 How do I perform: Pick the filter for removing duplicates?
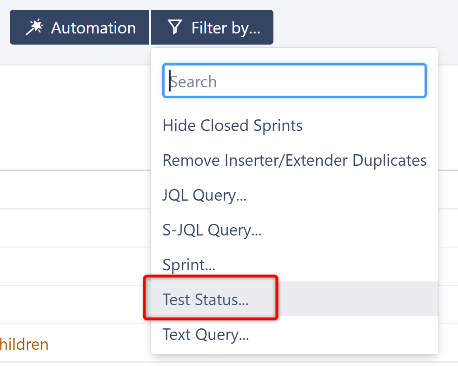tap(294, 160)
